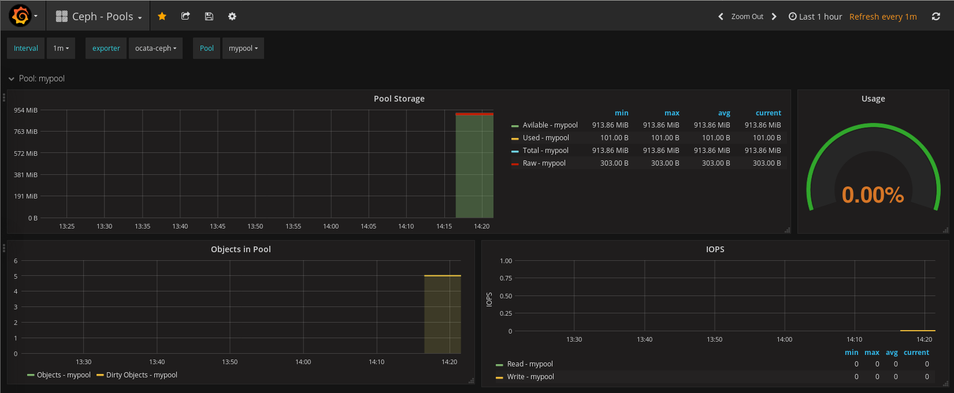Click the green Pool Storage graph area

pos(474,166)
